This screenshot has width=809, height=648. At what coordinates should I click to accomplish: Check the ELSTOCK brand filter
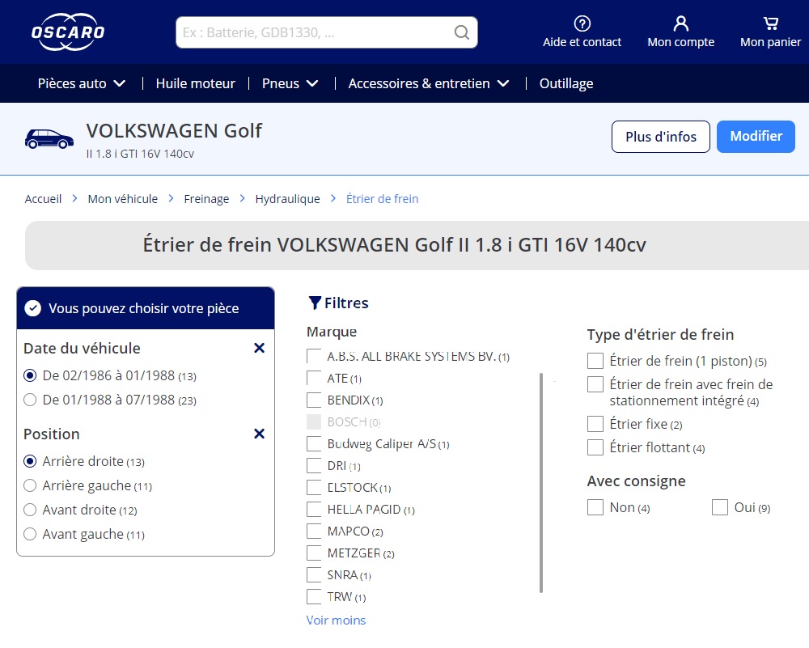point(314,488)
